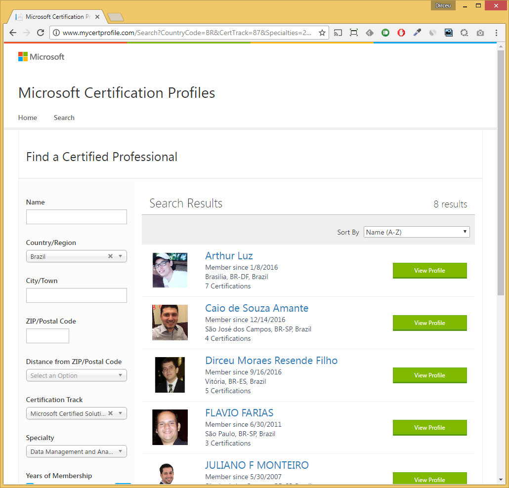The height and width of the screenshot is (488, 509).
Task: Bookmark page with the star icon
Action: tap(322, 33)
